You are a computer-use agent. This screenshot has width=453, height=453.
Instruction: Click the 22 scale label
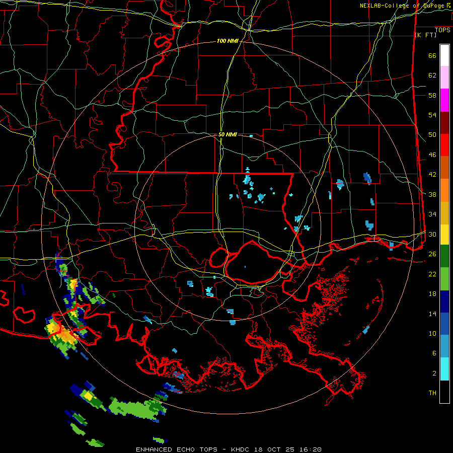(x=432, y=274)
